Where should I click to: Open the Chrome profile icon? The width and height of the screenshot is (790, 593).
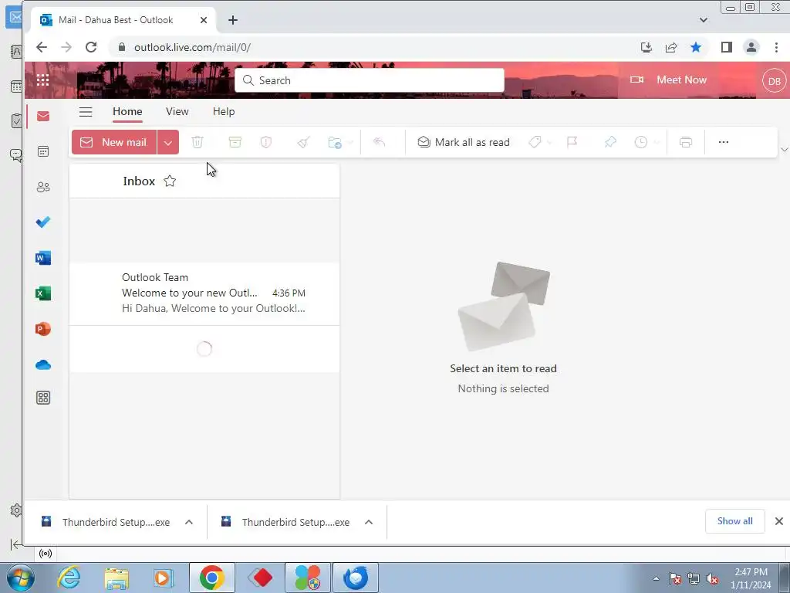[751, 47]
